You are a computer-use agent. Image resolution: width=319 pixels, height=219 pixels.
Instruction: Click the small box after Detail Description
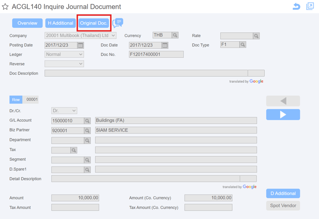click(x=248, y=179)
